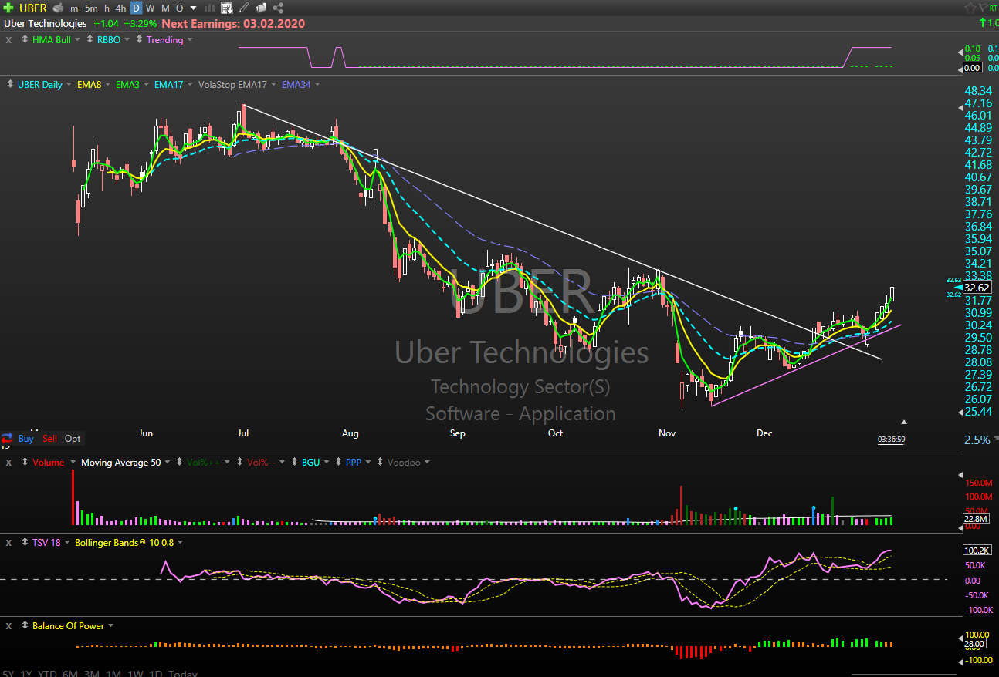This screenshot has width=999, height=677.
Task: Select the pencil drawing tools icon
Action: tap(244, 8)
